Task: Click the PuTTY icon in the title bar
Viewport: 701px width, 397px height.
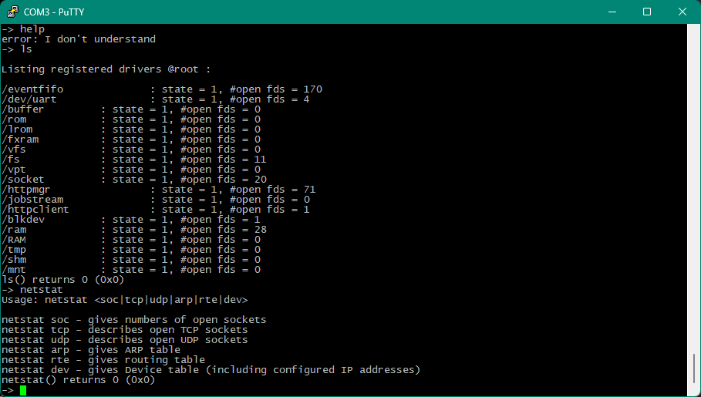Action: pyautogui.click(x=13, y=12)
